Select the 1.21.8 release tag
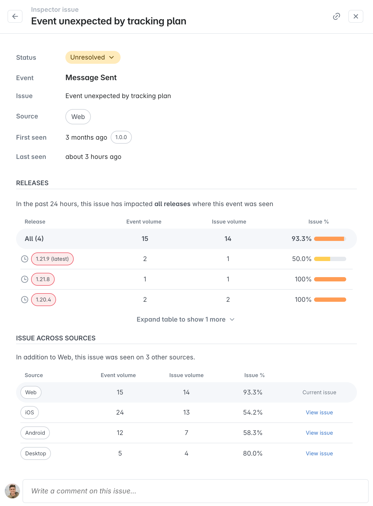The image size is (373, 506). (43, 279)
